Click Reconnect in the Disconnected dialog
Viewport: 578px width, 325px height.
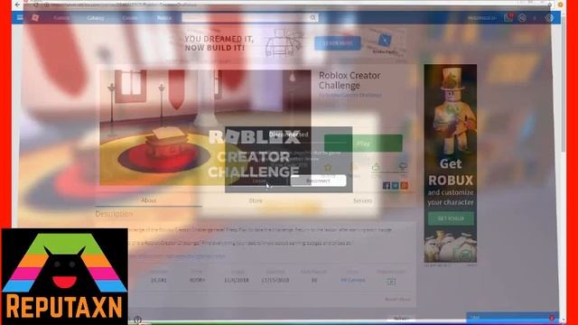click(319, 181)
